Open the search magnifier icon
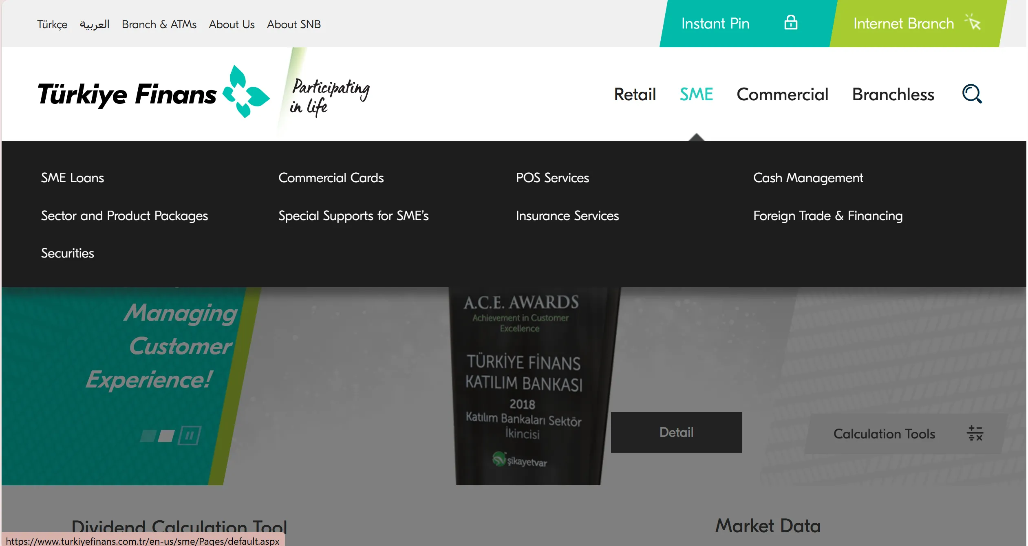The image size is (1028, 546). (x=972, y=94)
